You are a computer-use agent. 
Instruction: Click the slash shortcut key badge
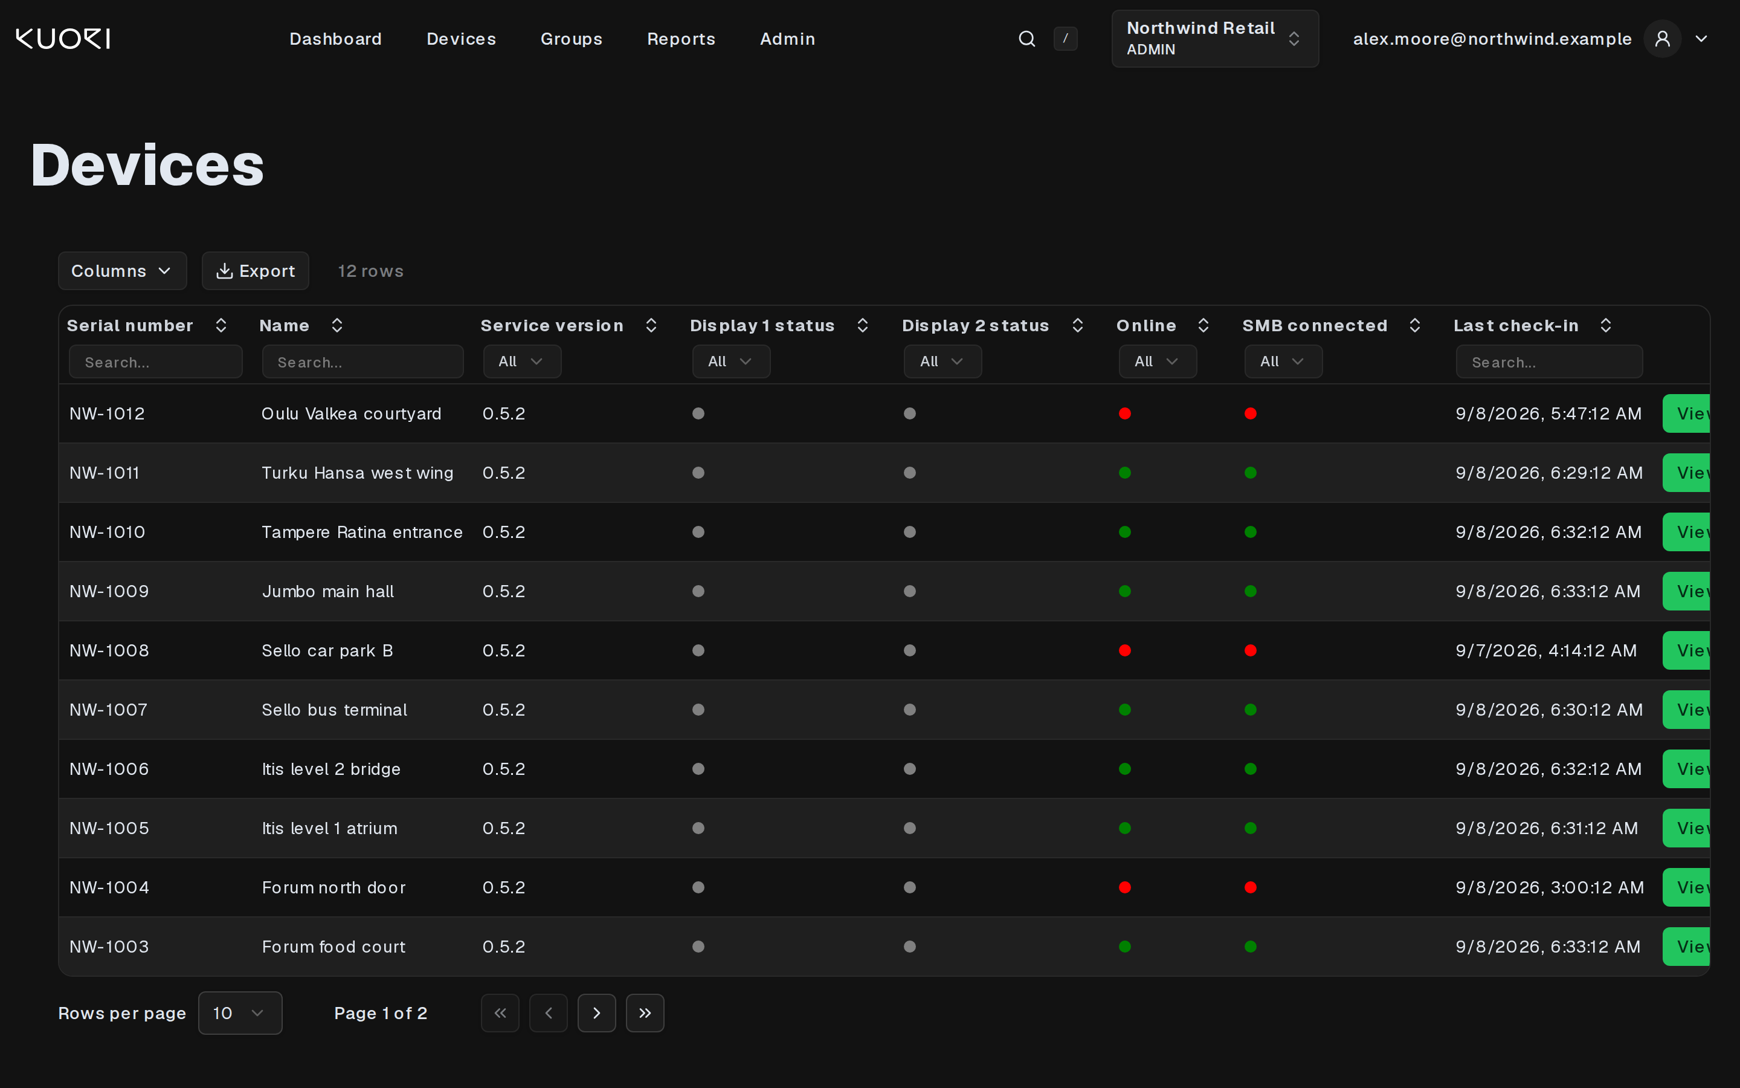1065,39
